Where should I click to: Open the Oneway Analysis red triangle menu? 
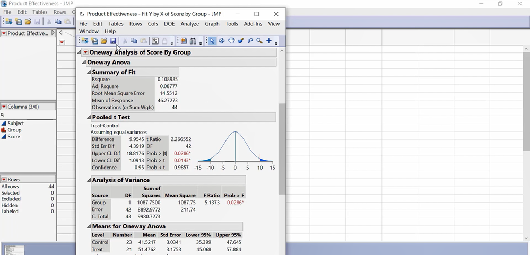[85, 52]
